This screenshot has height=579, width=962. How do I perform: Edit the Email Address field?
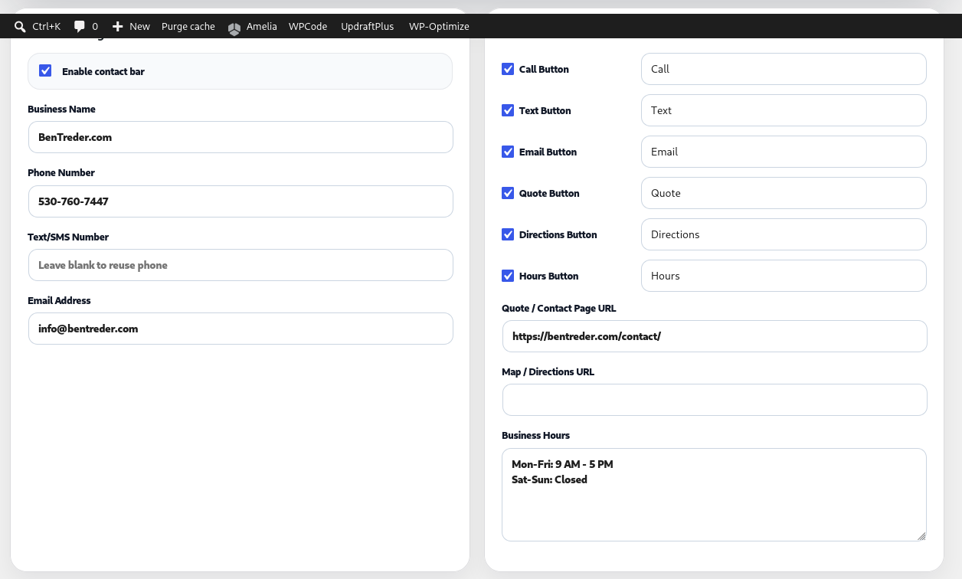(240, 329)
